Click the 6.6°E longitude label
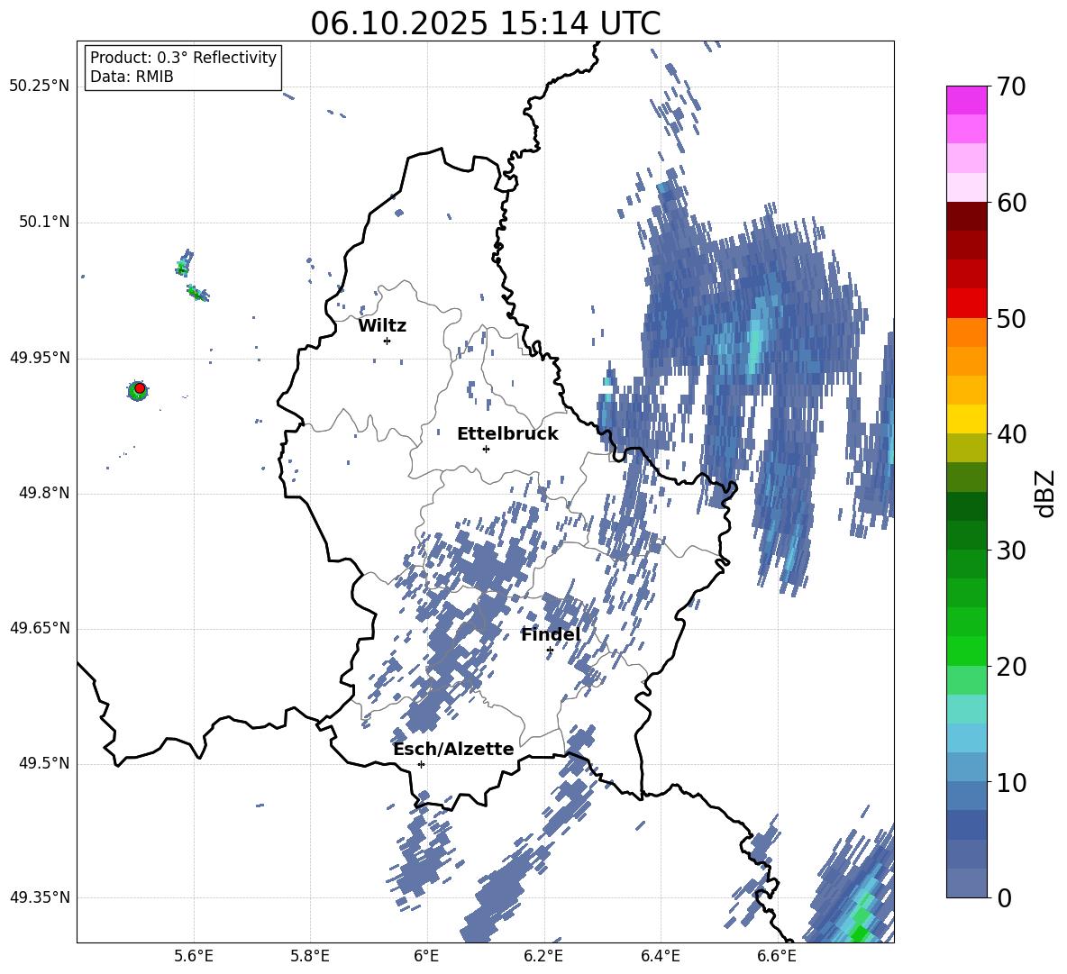The image size is (1067, 974). [x=777, y=956]
